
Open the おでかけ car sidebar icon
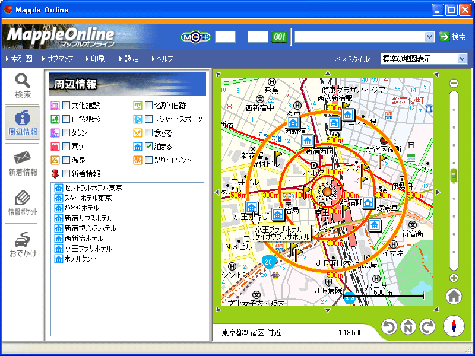point(23,244)
